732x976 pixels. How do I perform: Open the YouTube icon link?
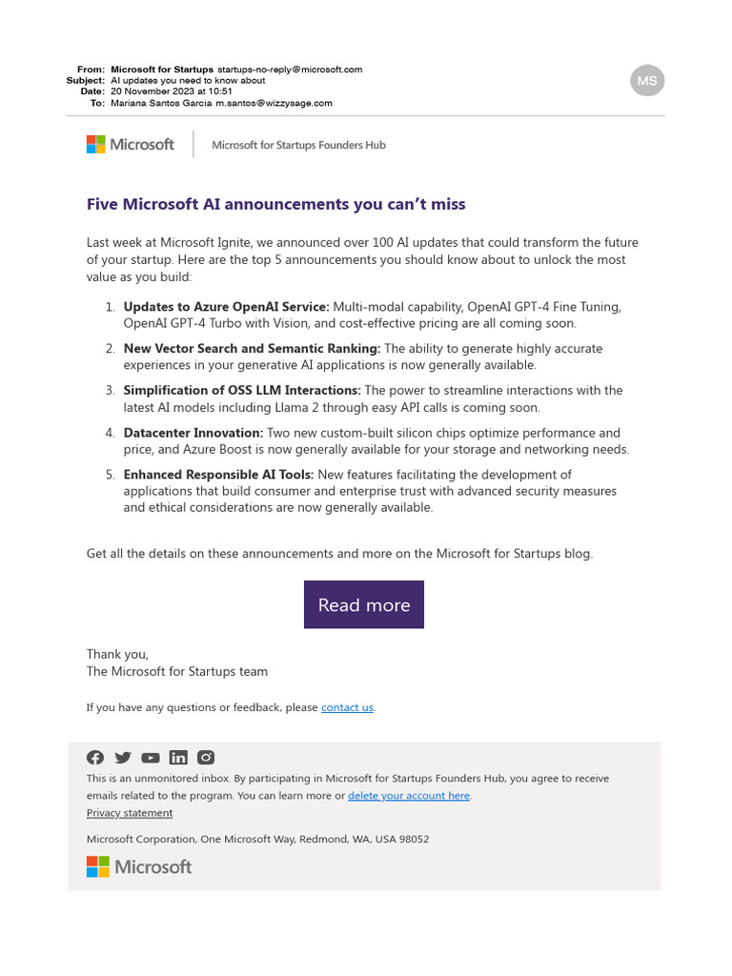coord(150,758)
